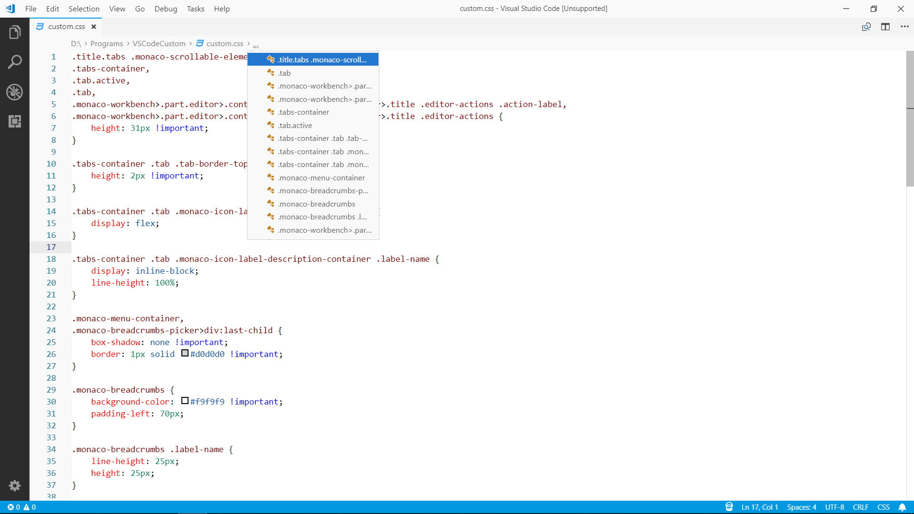914x514 pixels.
Task: Change language mode via CSS status item
Action: click(884, 507)
